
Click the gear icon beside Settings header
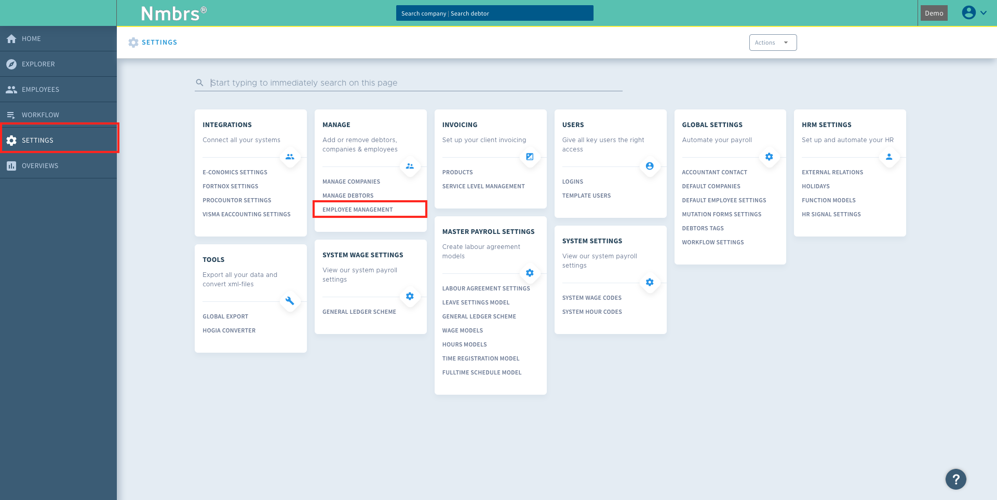click(x=133, y=43)
